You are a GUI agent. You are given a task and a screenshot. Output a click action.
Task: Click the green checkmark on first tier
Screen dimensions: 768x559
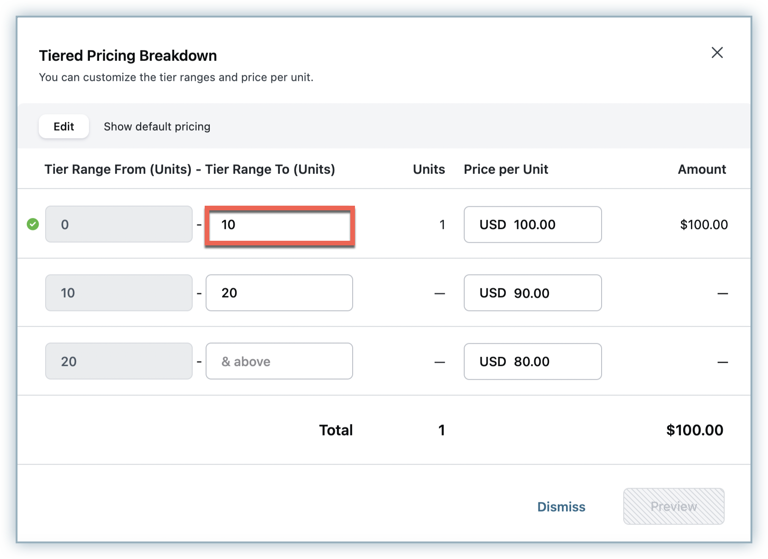[33, 225]
